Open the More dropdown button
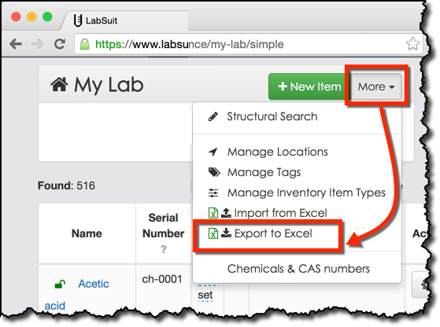Viewport: 440px width, 327px height. coord(376,86)
